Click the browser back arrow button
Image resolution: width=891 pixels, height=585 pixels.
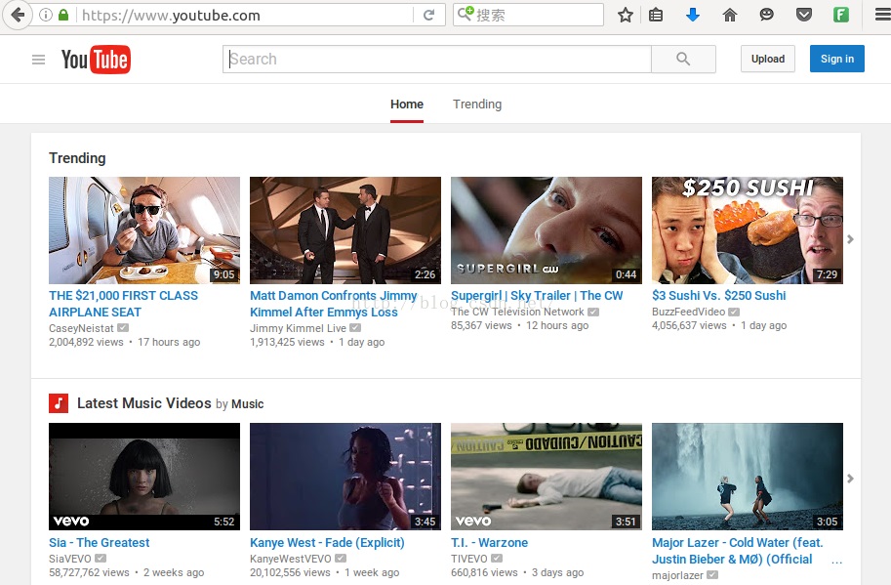18,15
